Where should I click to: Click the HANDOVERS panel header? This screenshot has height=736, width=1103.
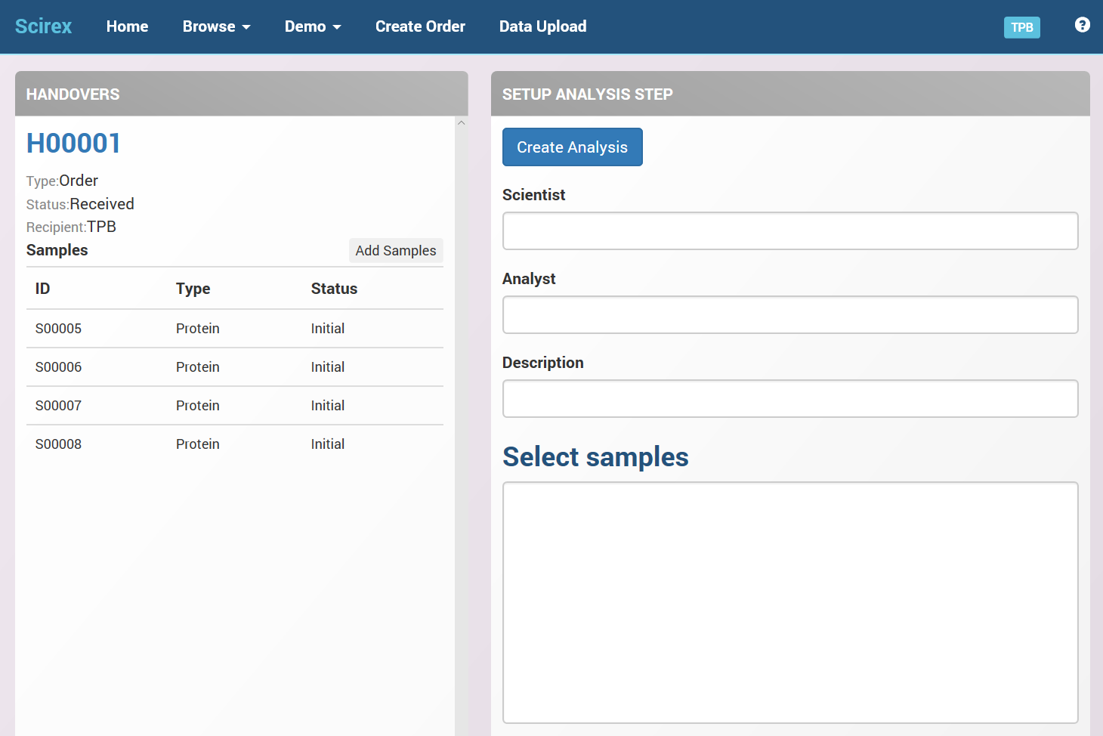[x=242, y=94]
